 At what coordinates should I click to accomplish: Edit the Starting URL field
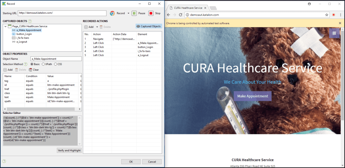[x=62, y=13]
